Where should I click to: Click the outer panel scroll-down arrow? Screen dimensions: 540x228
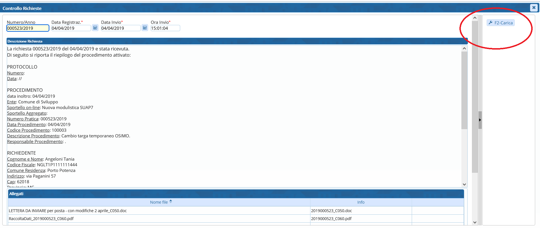click(475, 222)
